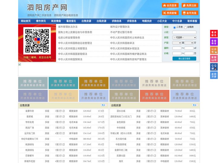Open the 地图找房 nav item
Viewport: 218px width, 163px height.
(147, 21)
